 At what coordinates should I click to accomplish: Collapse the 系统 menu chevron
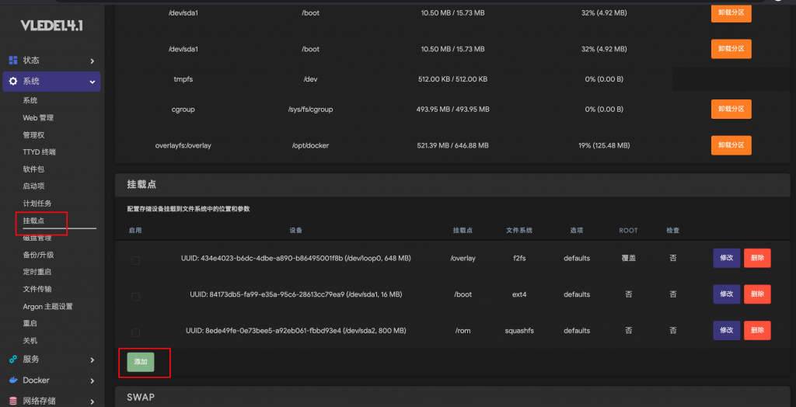(92, 82)
